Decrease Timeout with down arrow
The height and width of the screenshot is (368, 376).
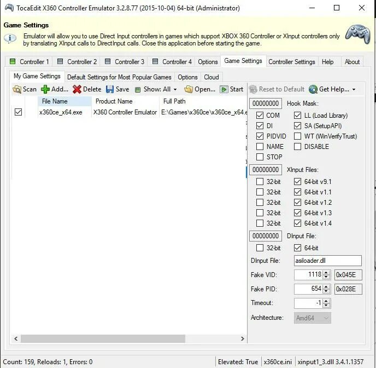[x=326, y=306]
